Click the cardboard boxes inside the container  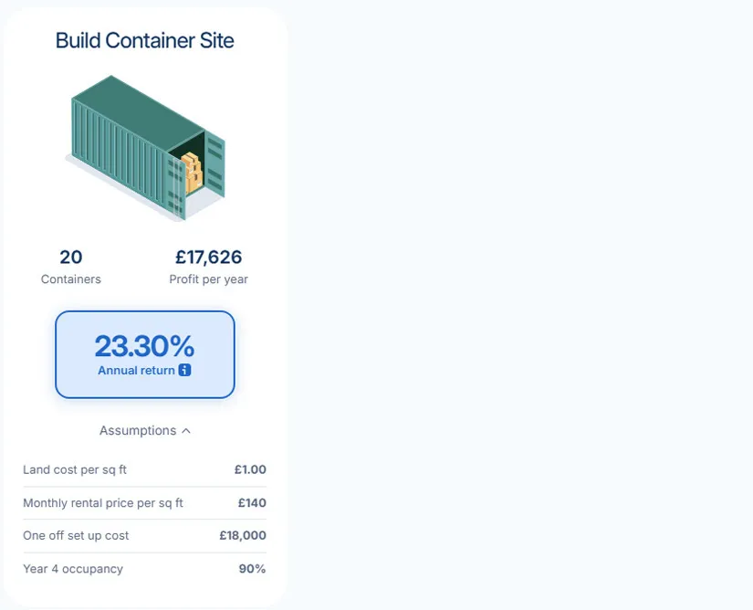pyautogui.click(x=192, y=173)
